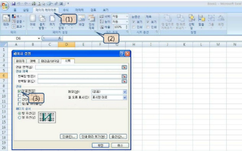This screenshot has height=151, width=242.
Task: Open the round Office button menu
Action: (5, 6)
